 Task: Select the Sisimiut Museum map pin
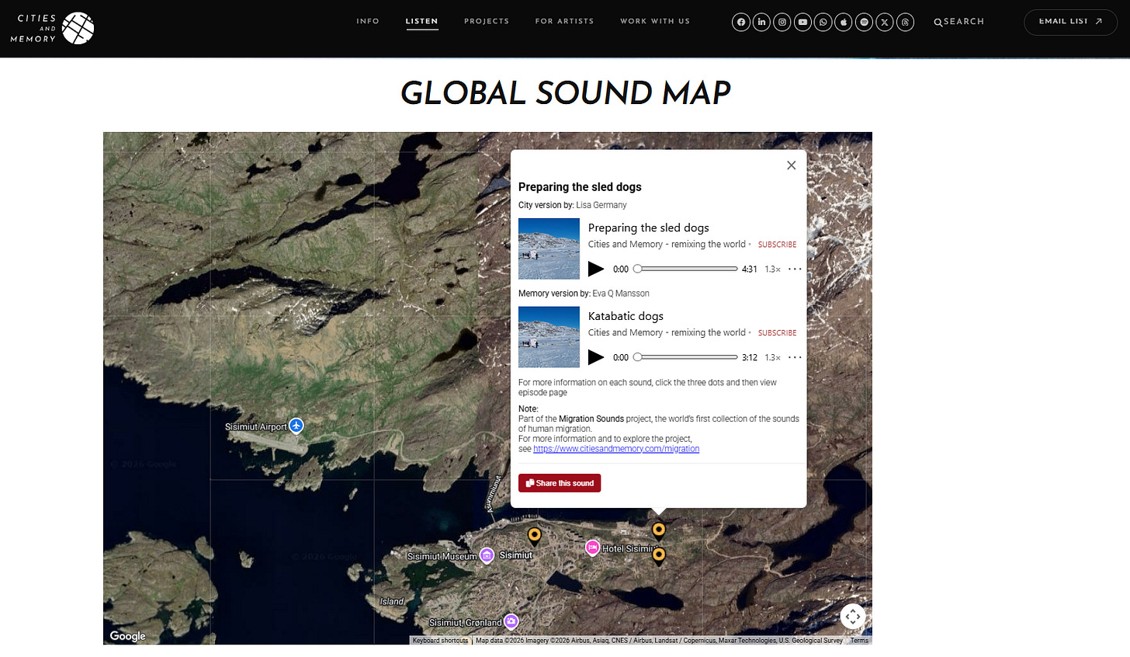pos(487,555)
